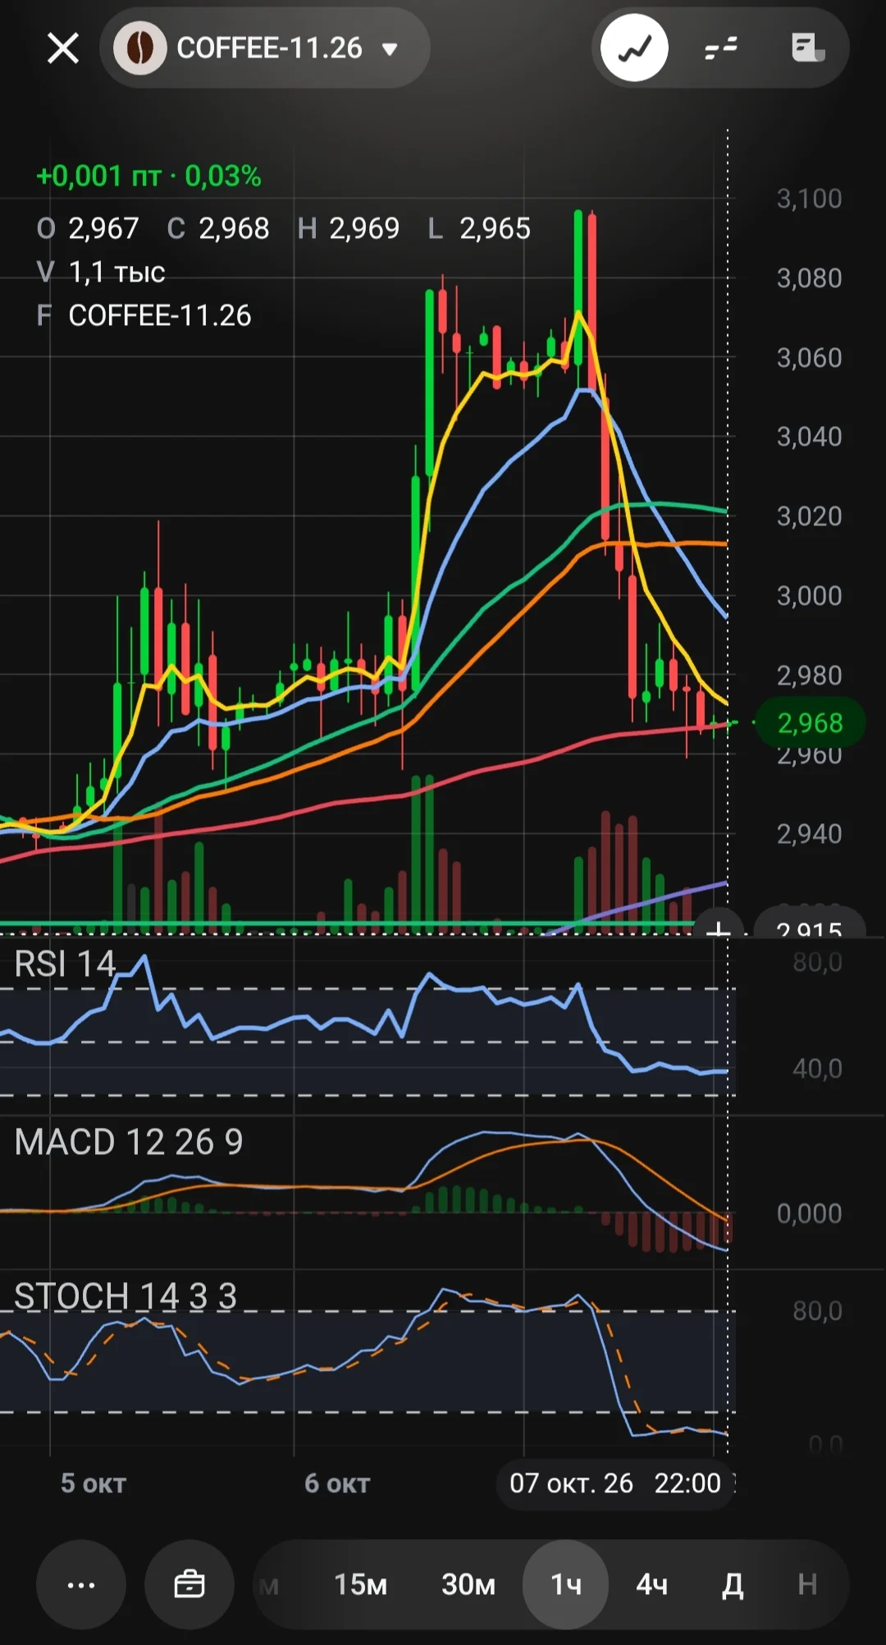Tap the volume value 1,1 тыс
This screenshot has width=886, height=1645.
point(117,272)
